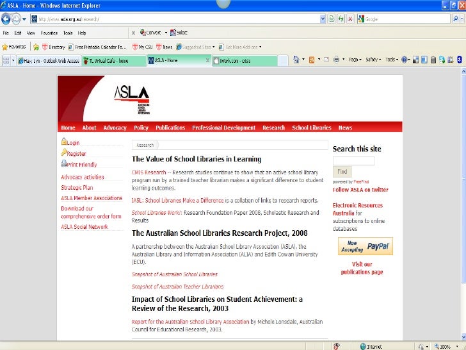
Task: Click the Quick Tabs grid icon
Action: (x=6, y=61)
